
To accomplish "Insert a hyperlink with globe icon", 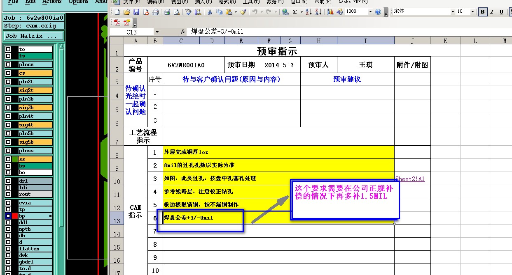I will coord(285,12).
